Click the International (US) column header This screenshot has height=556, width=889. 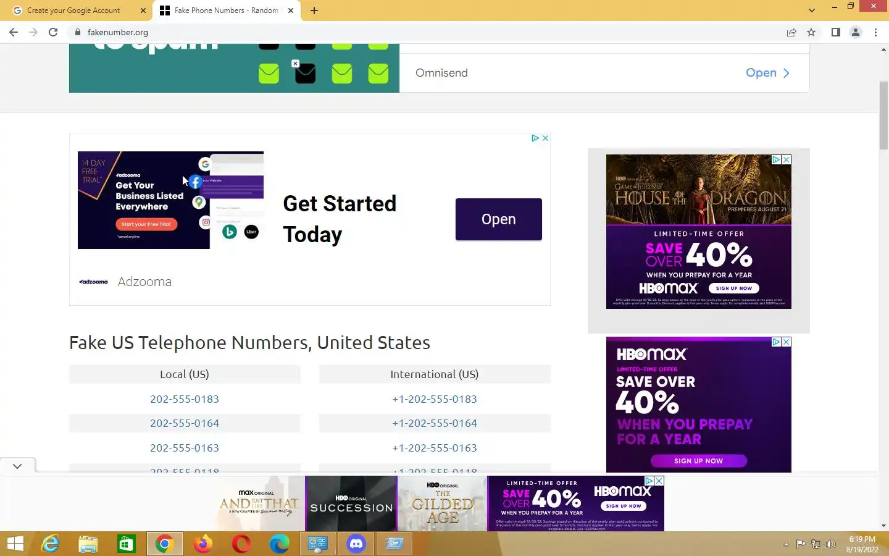[x=435, y=374]
